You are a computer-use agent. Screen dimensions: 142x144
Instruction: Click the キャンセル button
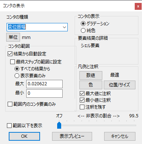(120, 136)
